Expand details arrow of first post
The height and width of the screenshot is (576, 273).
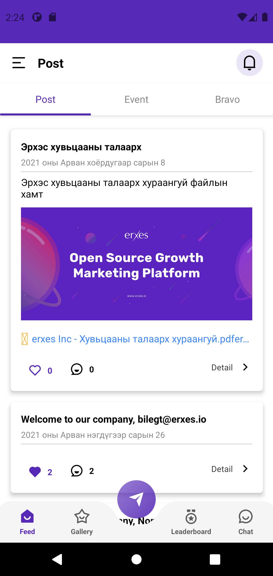tap(245, 367)
